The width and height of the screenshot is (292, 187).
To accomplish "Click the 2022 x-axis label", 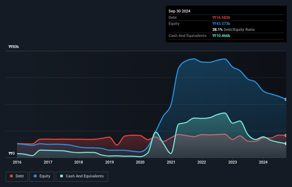I will 202,162.
